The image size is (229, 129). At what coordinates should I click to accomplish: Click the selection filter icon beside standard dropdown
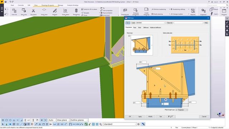(138, 124)
